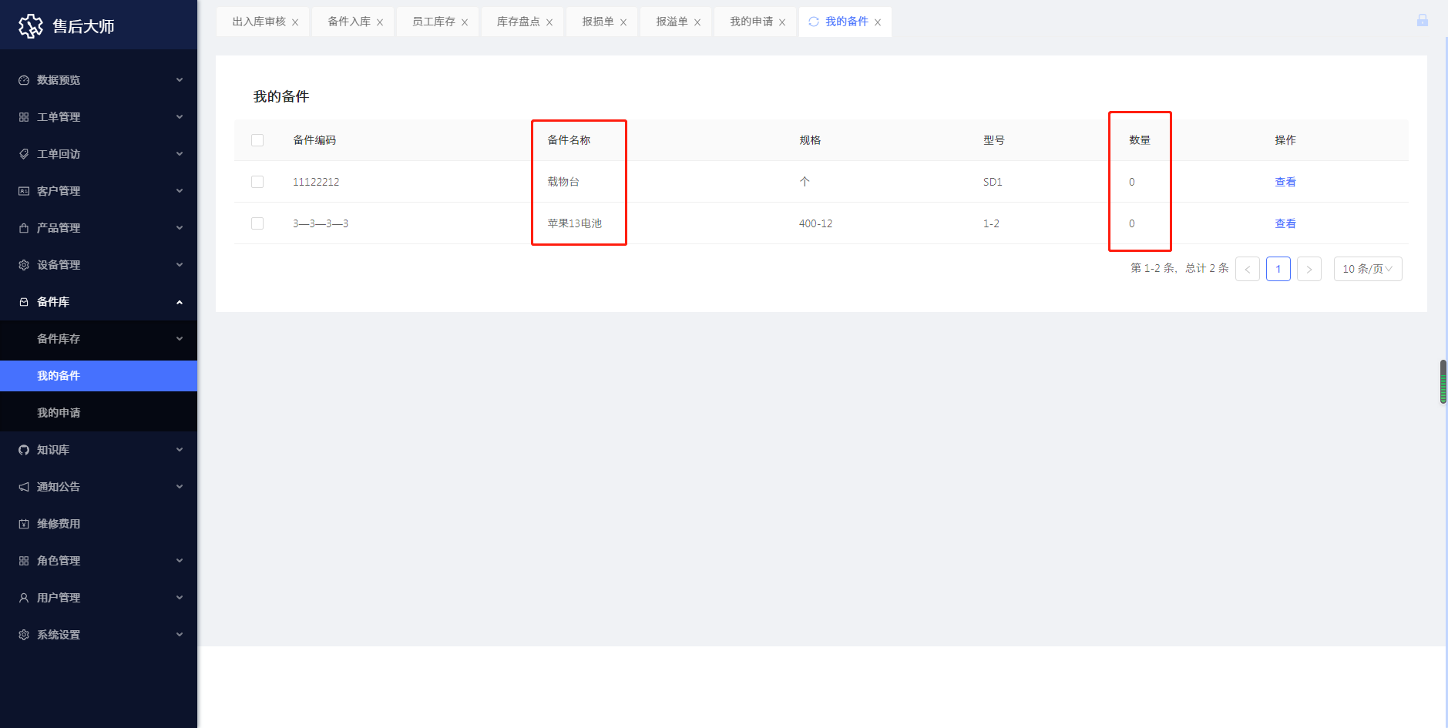Select the 数据预览 sidebar icon
The image size is (1448, 728).
tap(23, 79)
